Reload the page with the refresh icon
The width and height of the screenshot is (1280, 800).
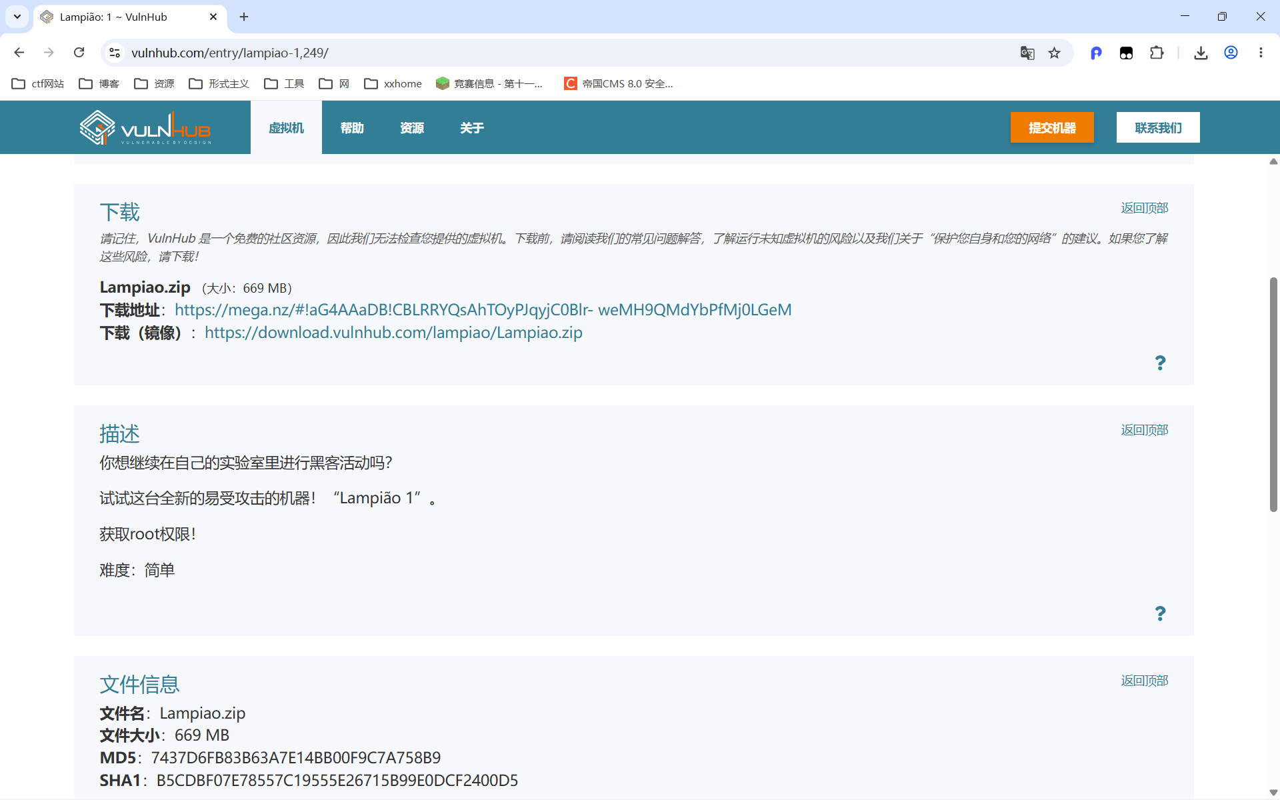79,53
